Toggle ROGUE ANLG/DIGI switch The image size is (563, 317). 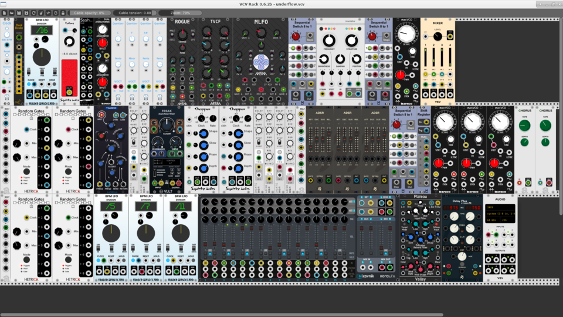[173, 35]
